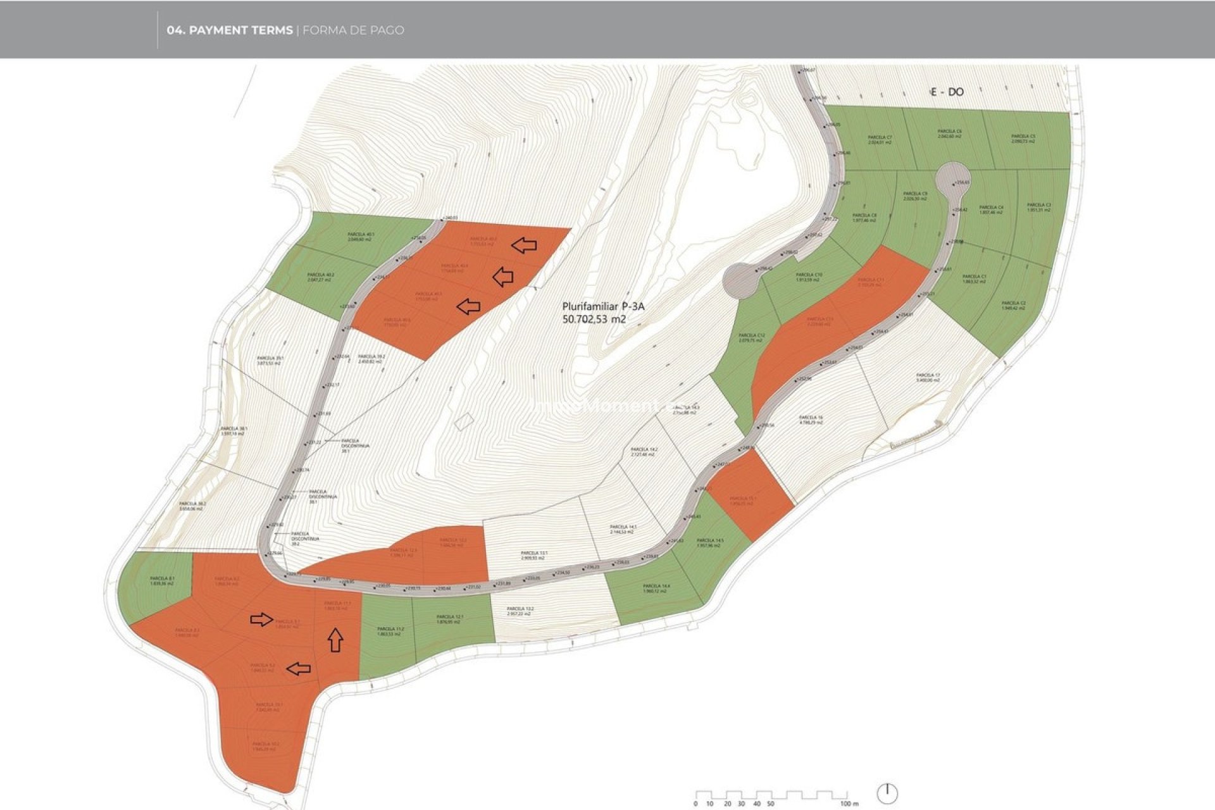Select the 04. PAYMENT TERMS header title
The width and height of the screenshot is (1215, 810).
tap(229, 30)
